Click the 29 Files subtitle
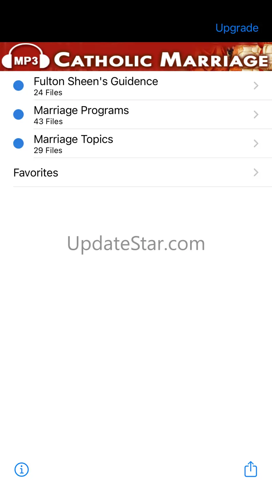Screen dimensions: 272x484 point(48,151)
